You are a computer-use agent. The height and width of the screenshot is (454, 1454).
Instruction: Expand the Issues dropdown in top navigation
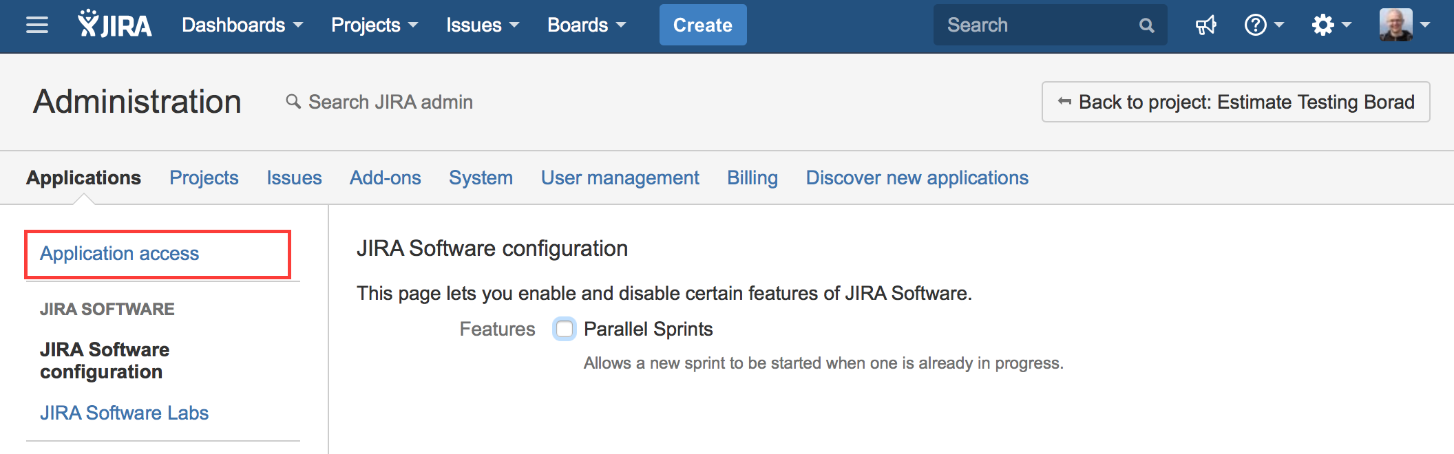pyautogui.click(x=483, y=25)
